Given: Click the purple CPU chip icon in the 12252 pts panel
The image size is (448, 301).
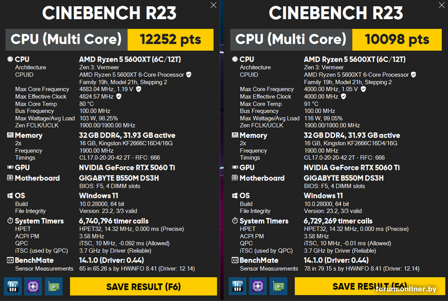Looking at the screenshot, I should [32, 286].
